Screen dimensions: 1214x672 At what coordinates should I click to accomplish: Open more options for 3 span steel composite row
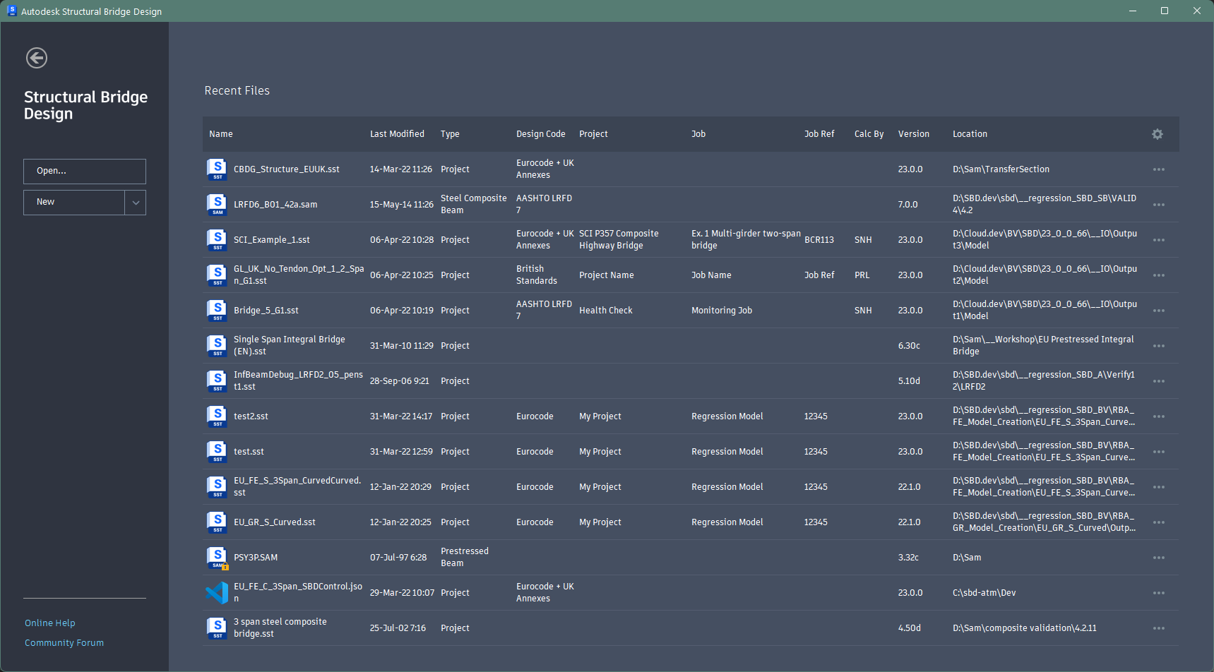point(1159,628)
